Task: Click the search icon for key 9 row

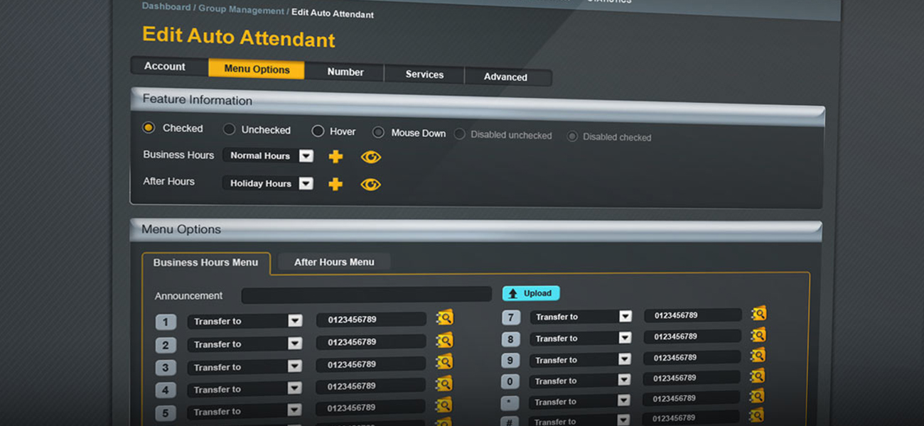Action: tap(758, 355)
